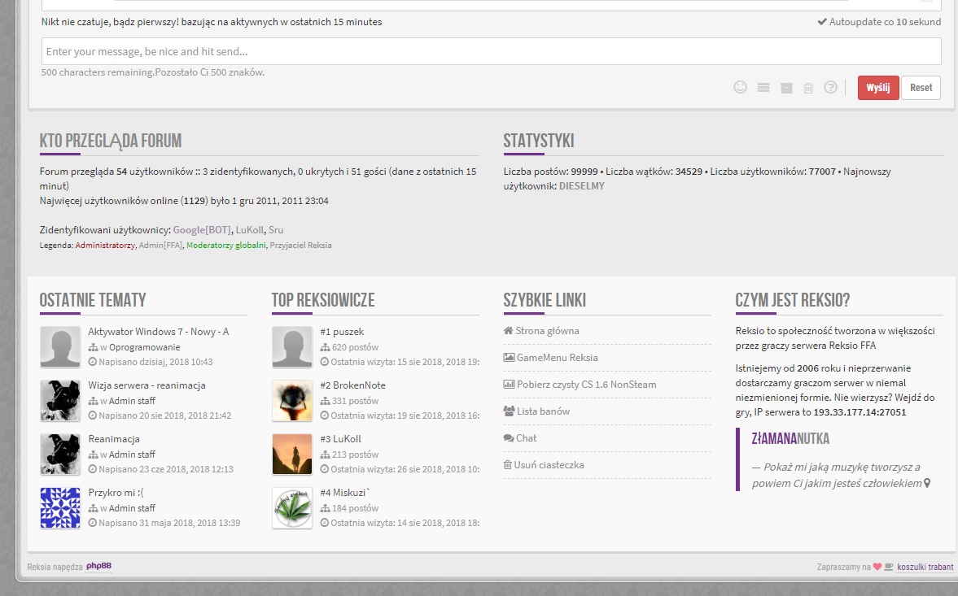Click the map marker icon after quote
The width and height of the screenshot is (958, 596).
[x=926, y=483]
